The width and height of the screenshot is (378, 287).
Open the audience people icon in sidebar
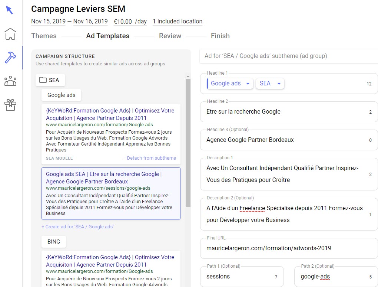[x=10, y=81]
